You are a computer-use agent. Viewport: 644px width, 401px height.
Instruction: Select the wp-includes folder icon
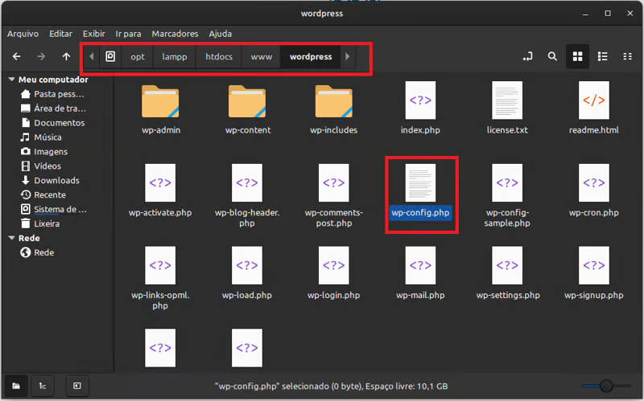point(334,102)
